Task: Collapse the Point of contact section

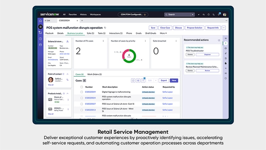Action: coord(67,74)
